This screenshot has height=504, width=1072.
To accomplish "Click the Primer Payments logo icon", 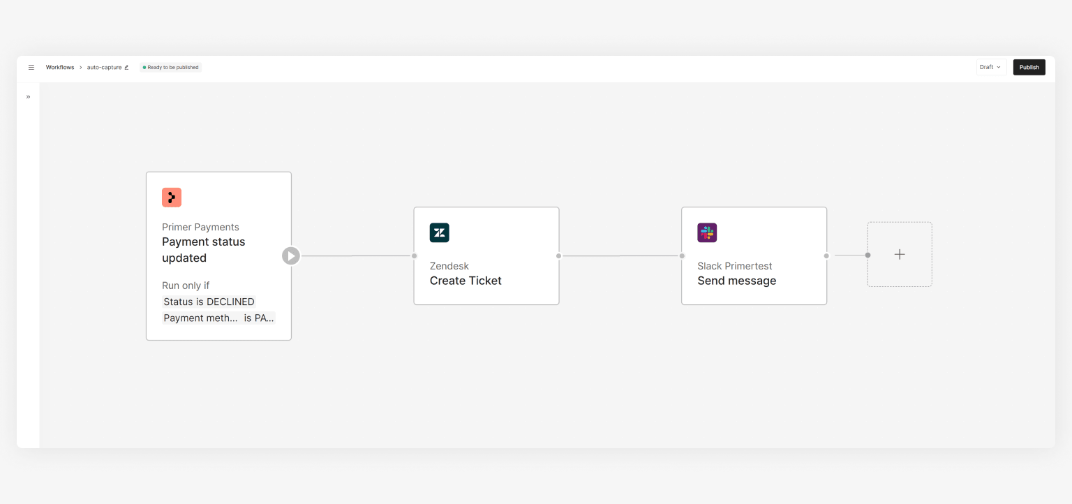I will coord(172,198).
